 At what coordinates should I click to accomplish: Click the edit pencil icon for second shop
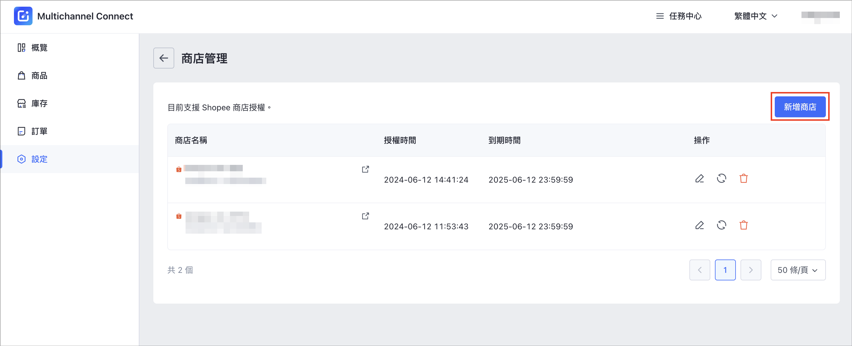click(700, 225)
